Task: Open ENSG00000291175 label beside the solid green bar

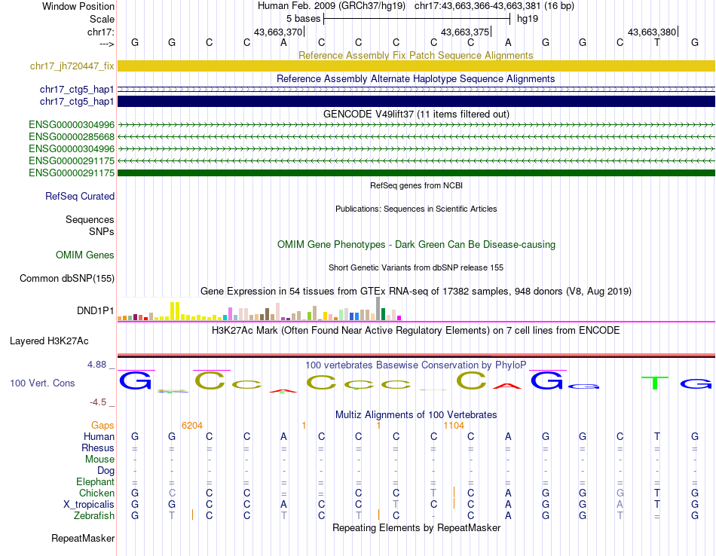Action: coord(72,173)
